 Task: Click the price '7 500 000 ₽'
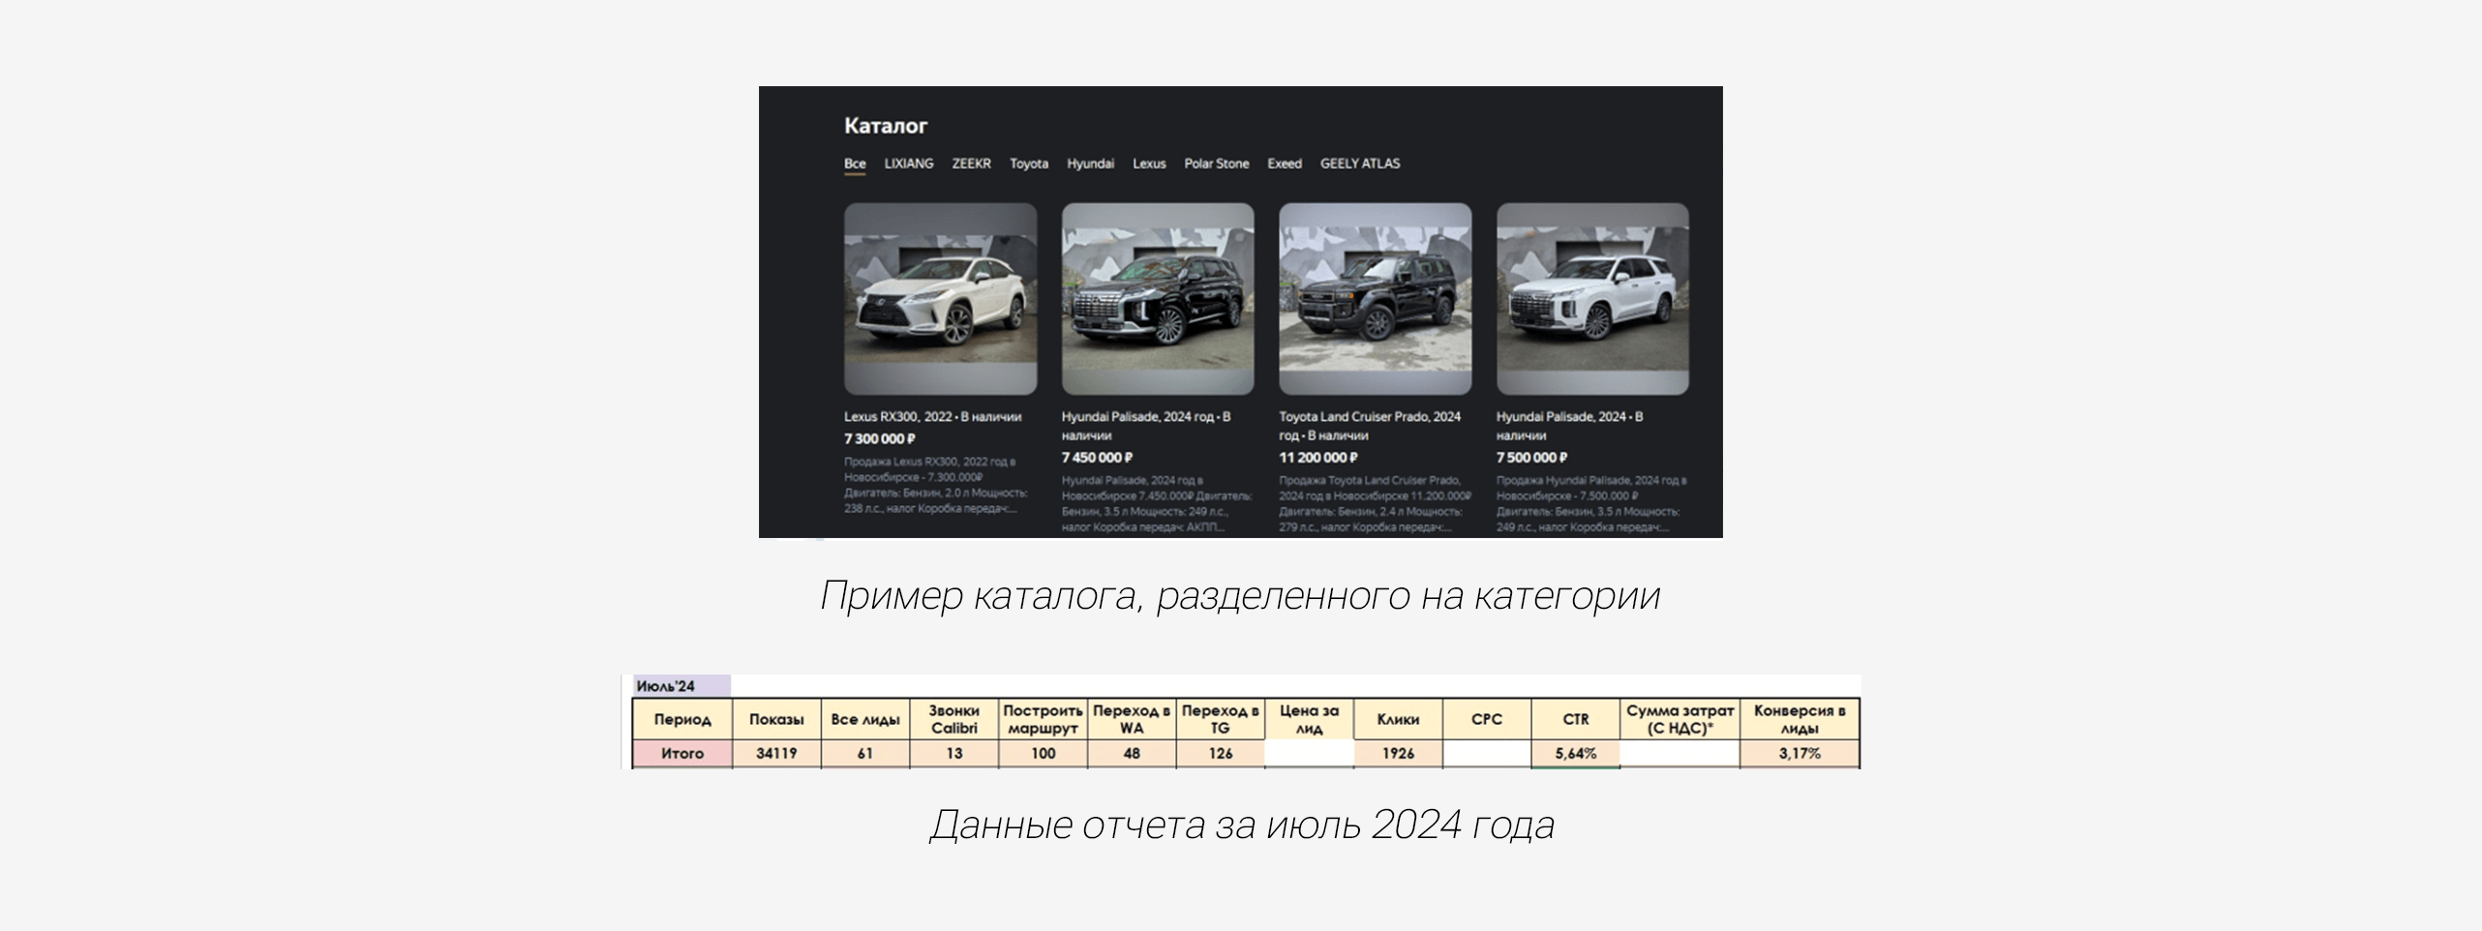pos(1531,458)
